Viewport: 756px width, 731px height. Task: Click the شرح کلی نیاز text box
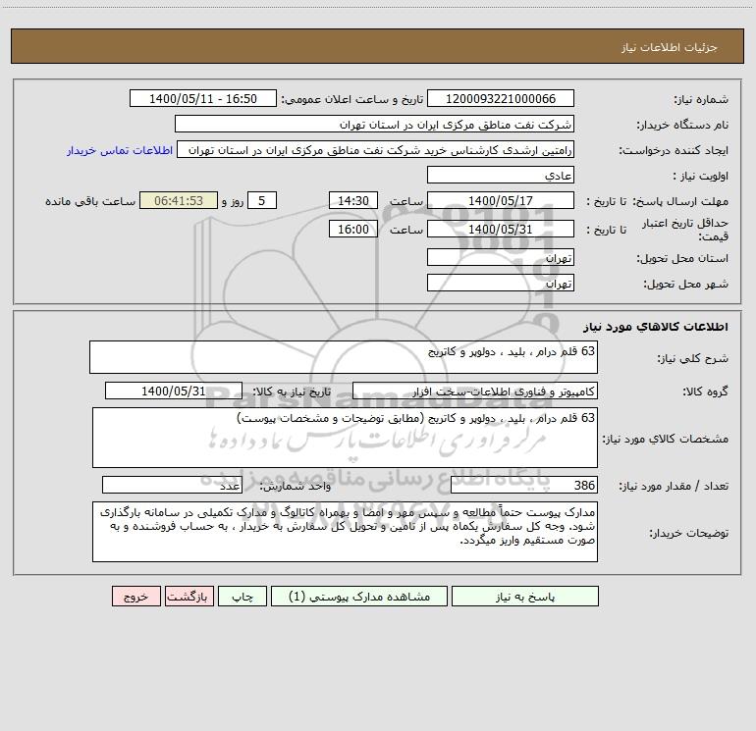pyautogui.click(x=344, y=357)
